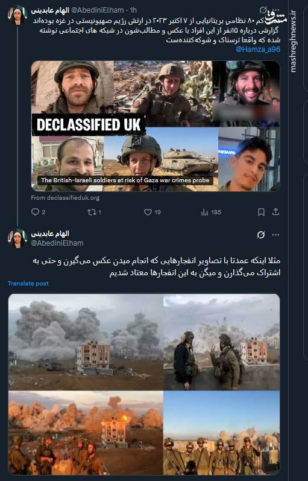This screenshot has height=481, width=308.
Task: Click the Grok icon on second tweet
Action: 261,235
